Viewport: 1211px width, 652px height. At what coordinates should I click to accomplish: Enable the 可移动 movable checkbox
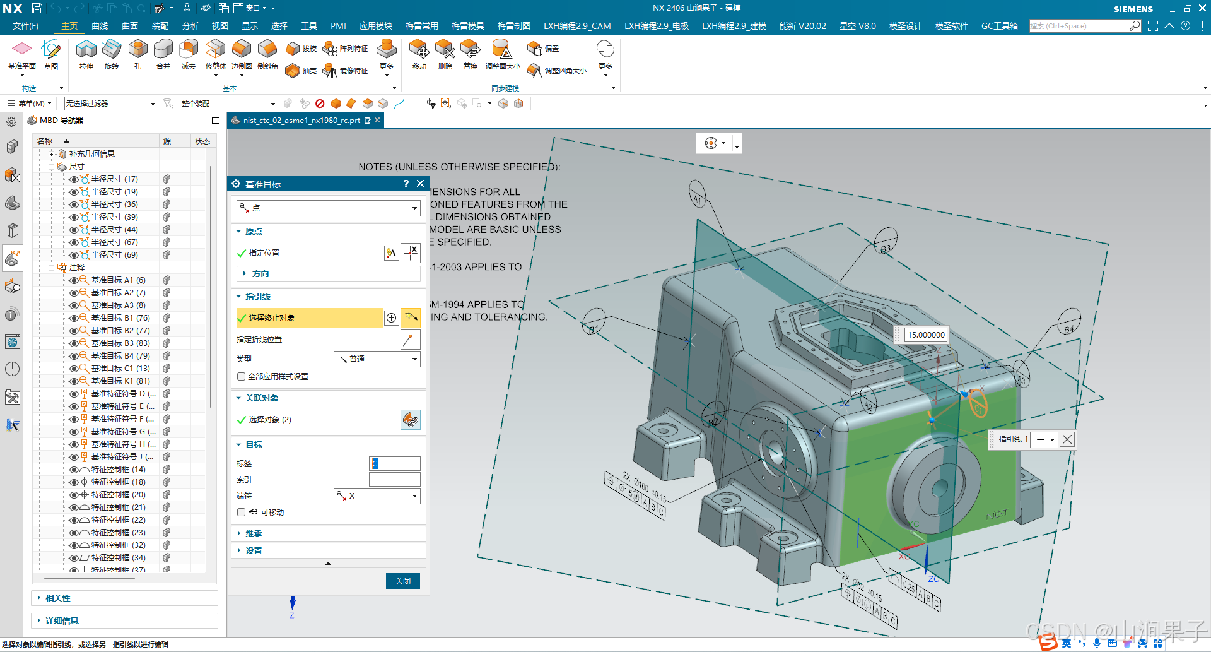click(241, 513)
